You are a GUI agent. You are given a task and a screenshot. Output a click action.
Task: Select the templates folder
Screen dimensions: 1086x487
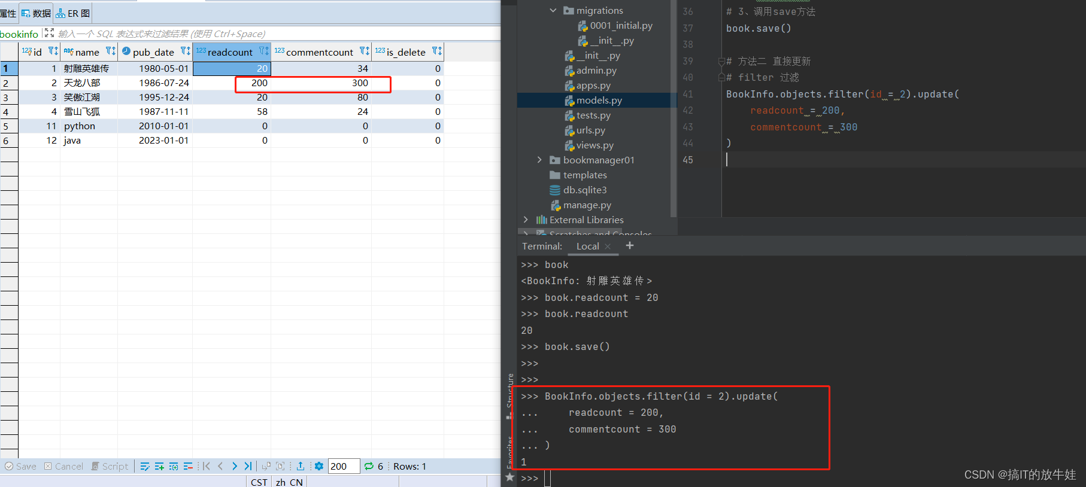pos(578,175)
